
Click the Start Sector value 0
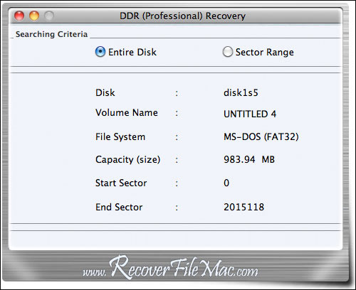226,183
